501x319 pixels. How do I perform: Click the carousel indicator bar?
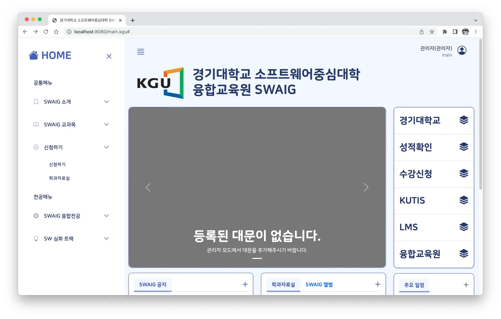point(257,259)
